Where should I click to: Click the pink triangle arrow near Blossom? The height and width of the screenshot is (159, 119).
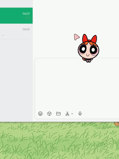pos(77,37)
